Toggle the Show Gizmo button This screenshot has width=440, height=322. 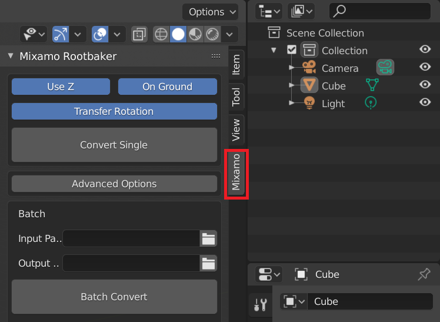coord(61,34)
